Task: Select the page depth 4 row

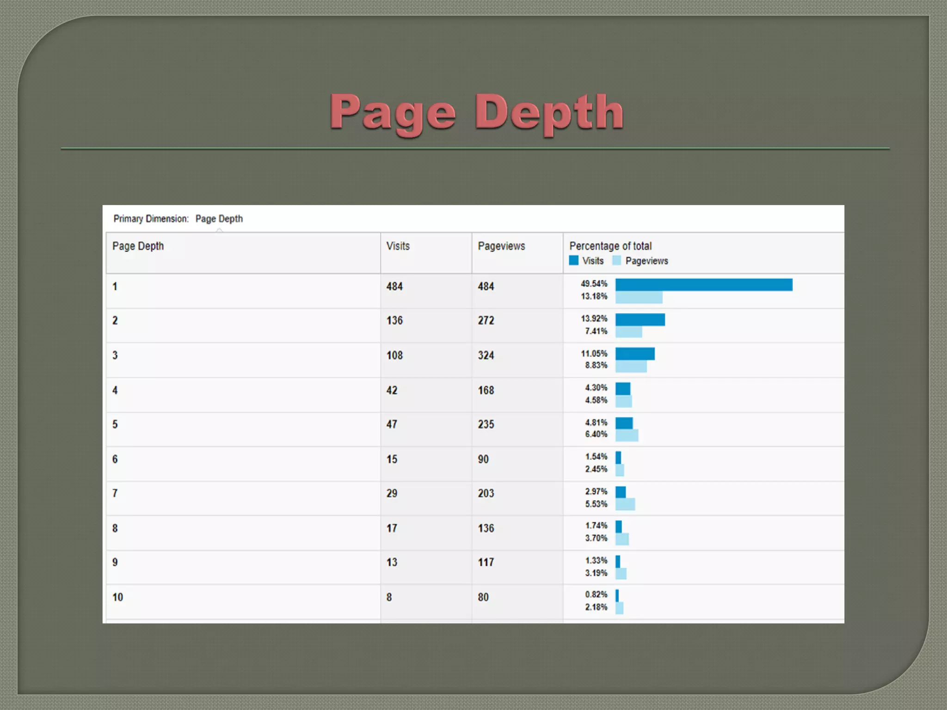Action: pyautogui.click(x=115, y=390)
